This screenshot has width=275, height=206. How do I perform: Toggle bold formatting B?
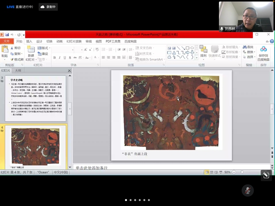(54, 58)
